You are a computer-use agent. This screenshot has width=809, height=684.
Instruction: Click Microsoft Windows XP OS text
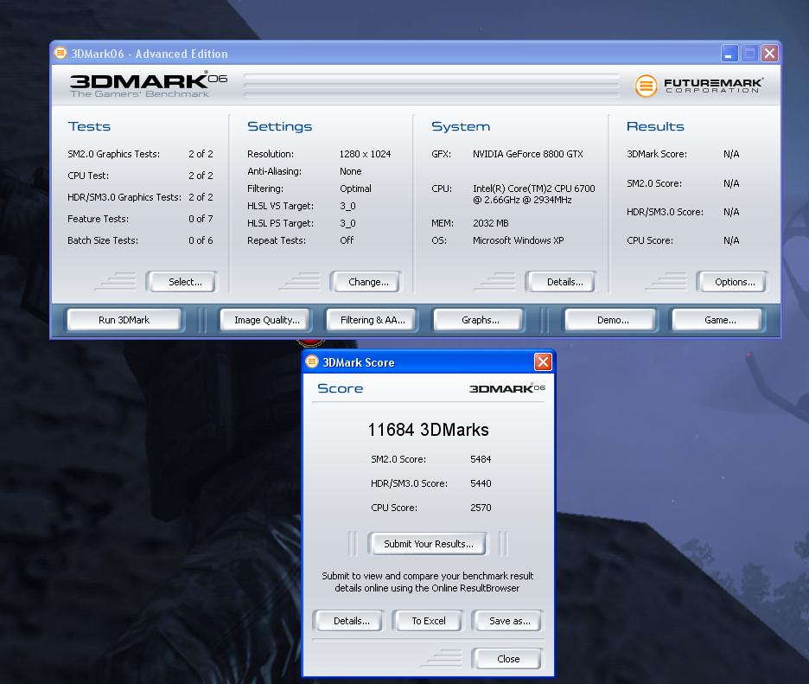(x=518, y=240)
